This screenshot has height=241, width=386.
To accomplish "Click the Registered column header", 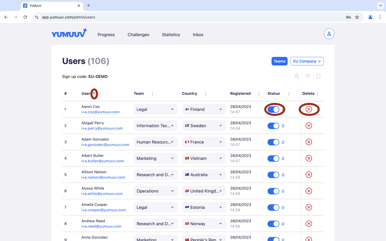I will pyautogui.click(x=240, y=94).
